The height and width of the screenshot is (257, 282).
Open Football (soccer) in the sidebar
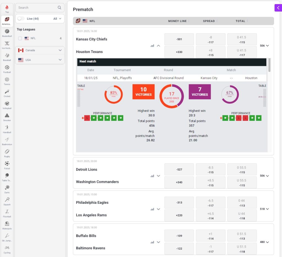pos(7,69)
